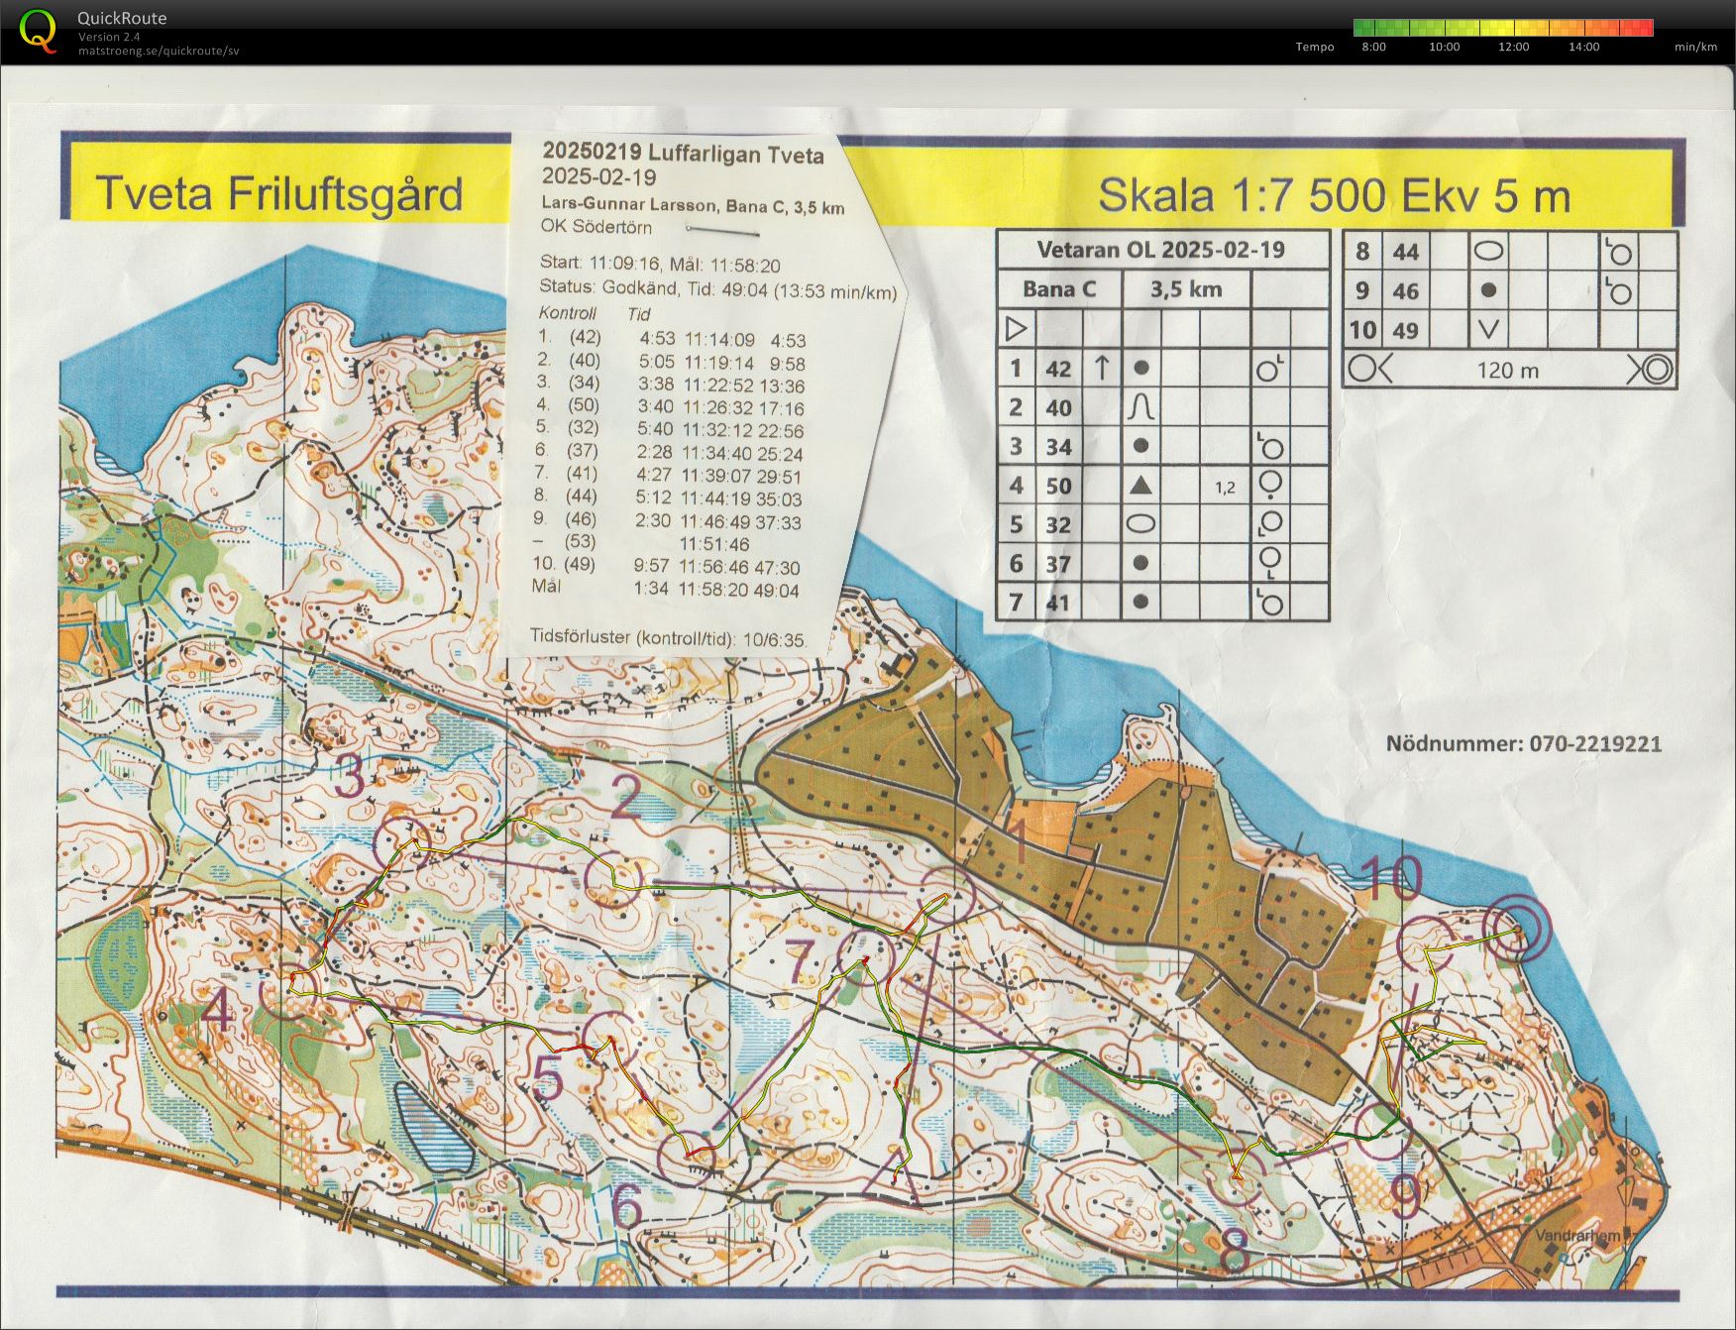Select the '8:00' tempo scale value

[1374, 47]
